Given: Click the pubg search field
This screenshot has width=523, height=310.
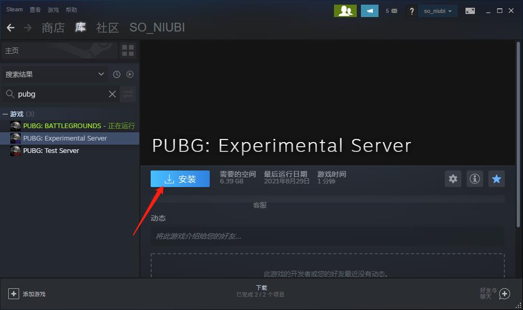Looking at the screenshot, I should (x=62, y=94).
